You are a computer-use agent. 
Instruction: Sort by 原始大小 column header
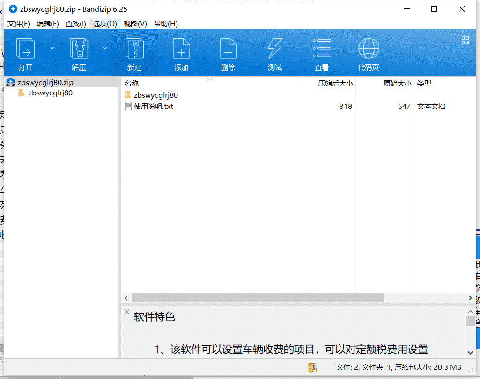397,83
